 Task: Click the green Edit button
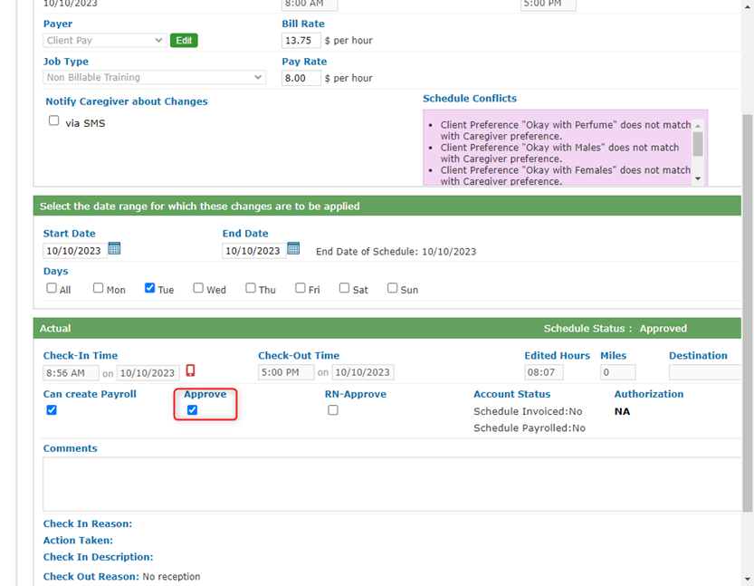click(x=184, y=41)
